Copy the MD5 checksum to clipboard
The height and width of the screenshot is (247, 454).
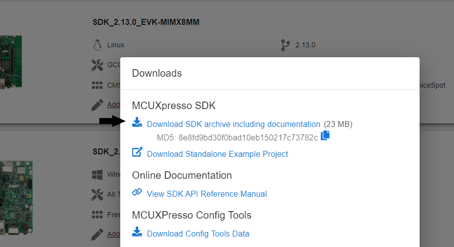(325, 135)
